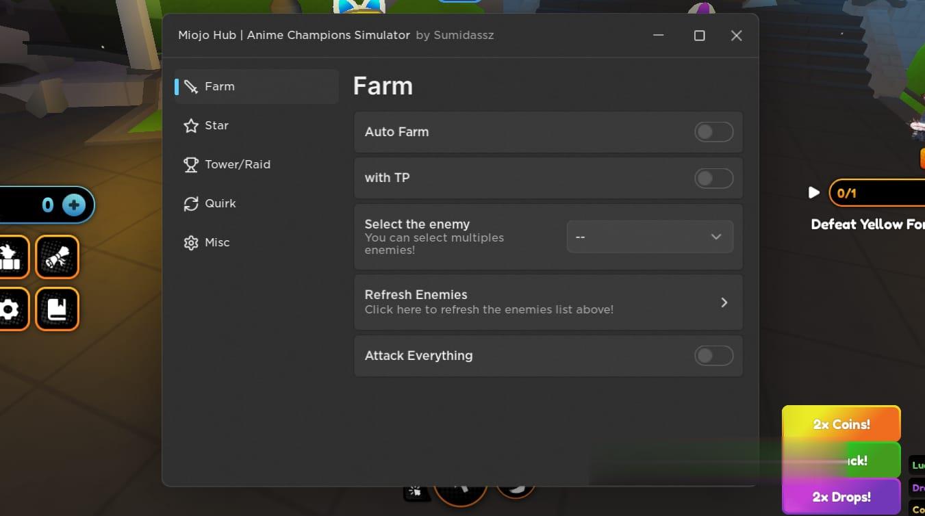Switch to the Misc tab
925x516 pixels.
tap(217, 243)
